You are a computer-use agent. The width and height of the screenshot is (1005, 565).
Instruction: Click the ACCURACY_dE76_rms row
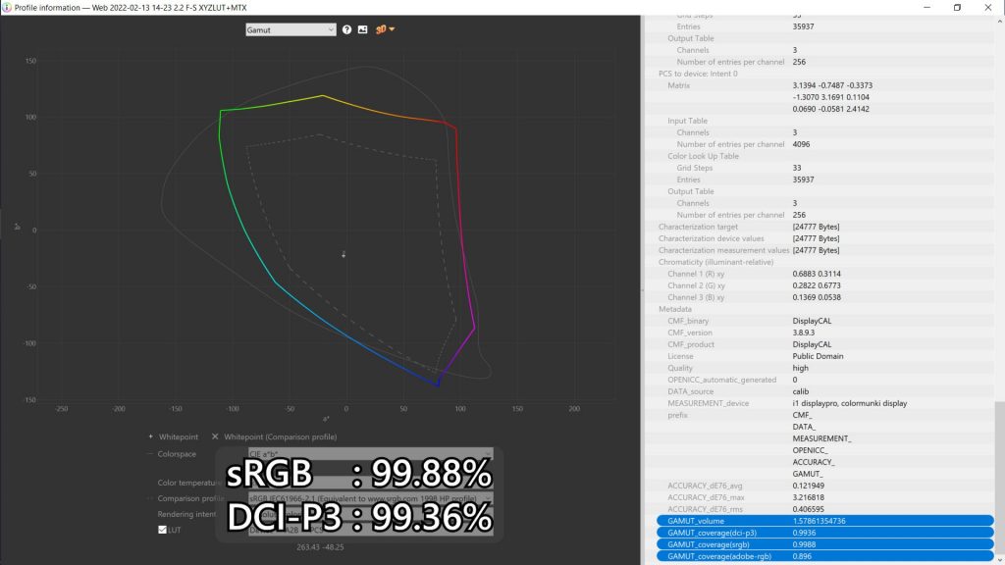tap(824, 509)
